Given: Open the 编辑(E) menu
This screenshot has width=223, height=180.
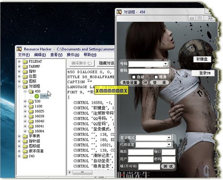Looking at the screenshot, I should (x=40, y=55).
